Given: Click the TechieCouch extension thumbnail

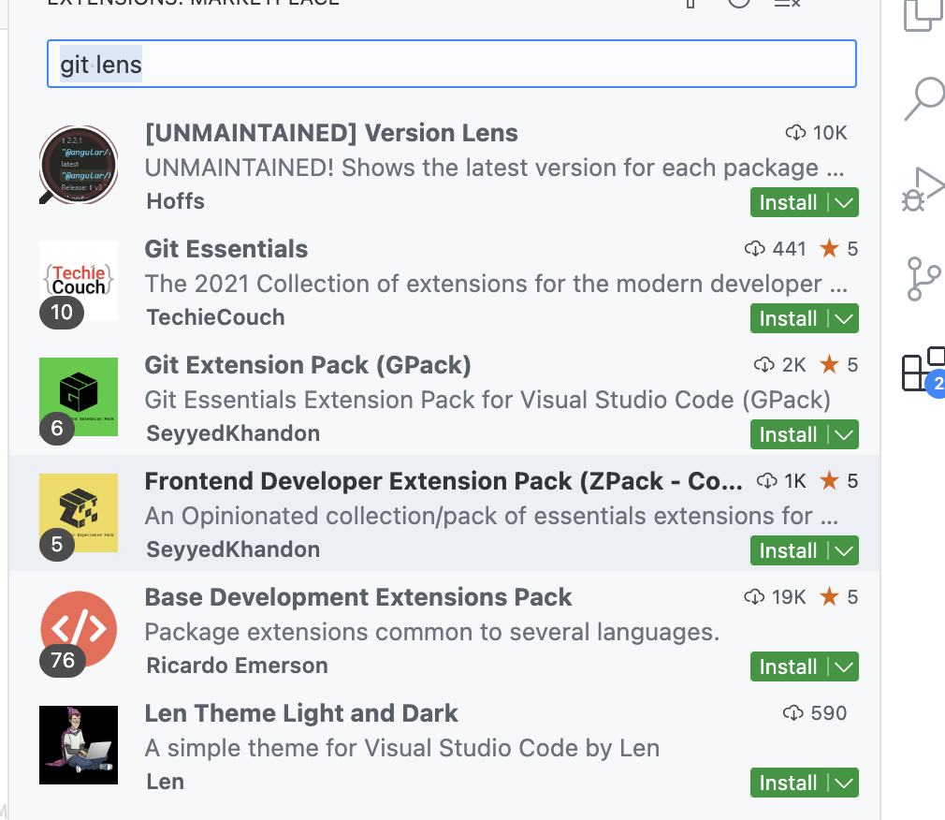Looking at the screenshot, I should click(79, 281).
